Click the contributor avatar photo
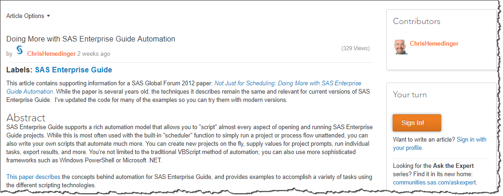The height and width of the screenshot is (196, 503). (400, 47)
